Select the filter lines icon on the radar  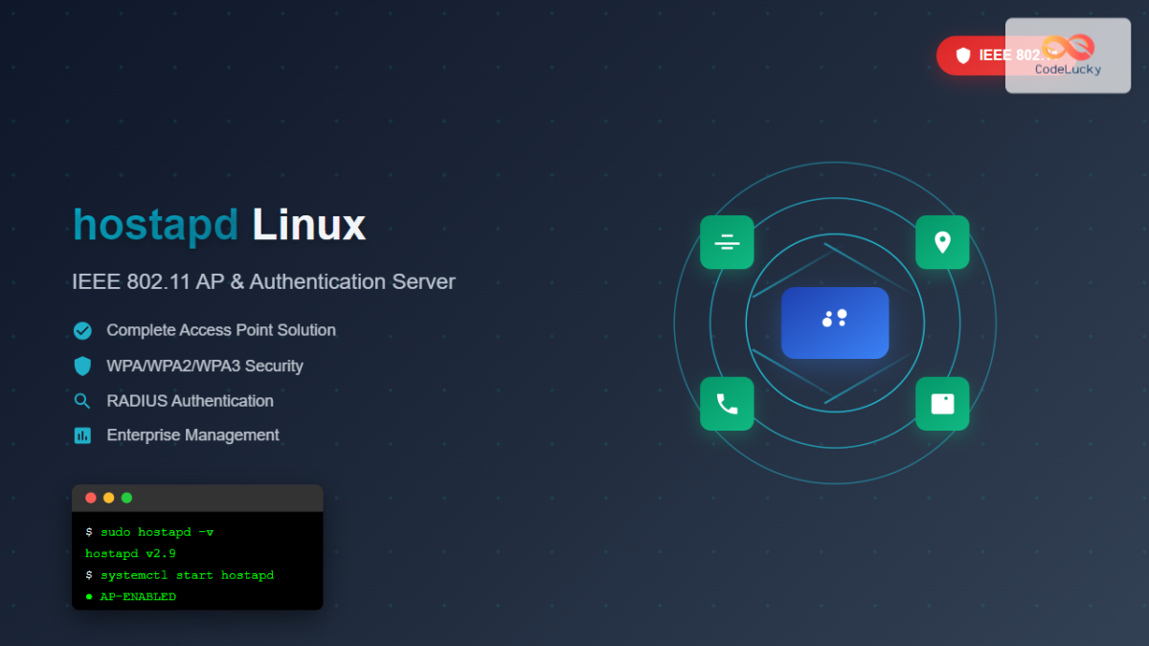[727, 242]
